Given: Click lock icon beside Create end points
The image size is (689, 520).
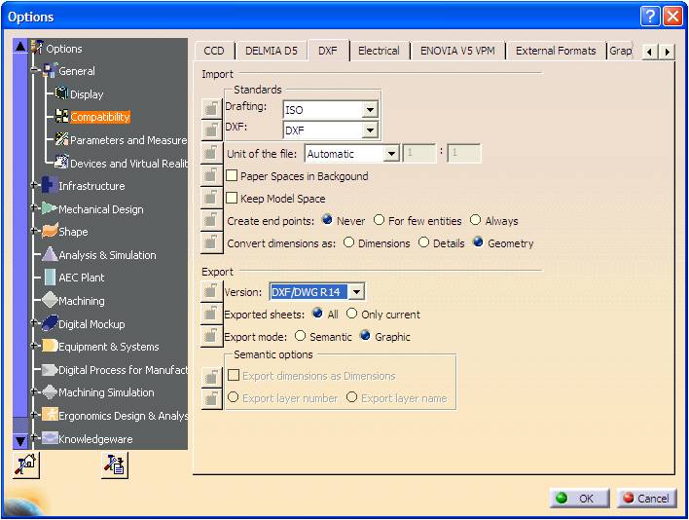Looking at the screenshot, I should pyautogui.click(x=211, y=220).
